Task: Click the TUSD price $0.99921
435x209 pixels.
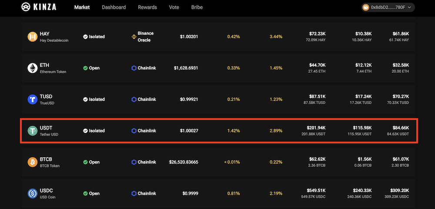Action: 189,99
